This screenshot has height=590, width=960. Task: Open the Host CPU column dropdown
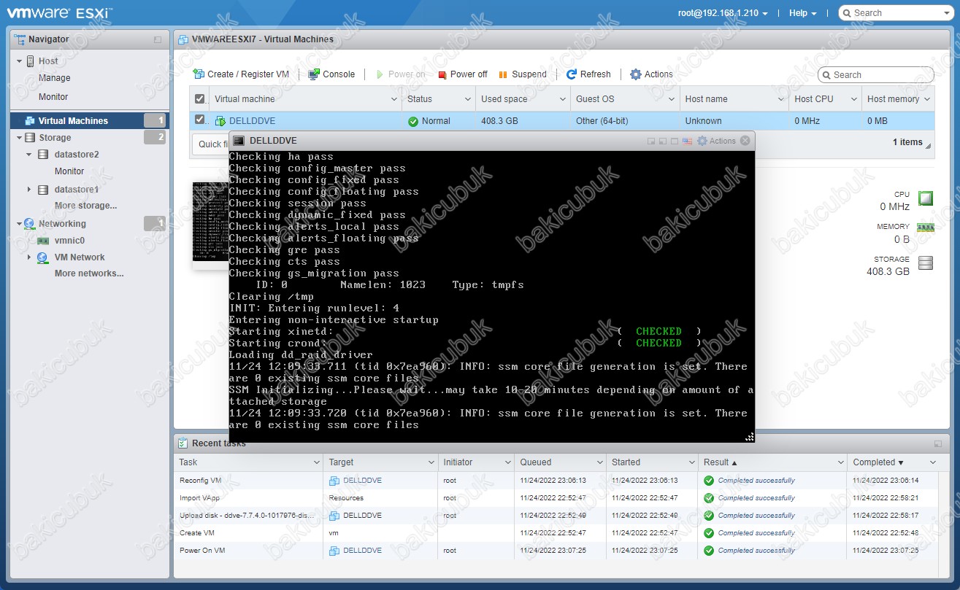(853, 99)
